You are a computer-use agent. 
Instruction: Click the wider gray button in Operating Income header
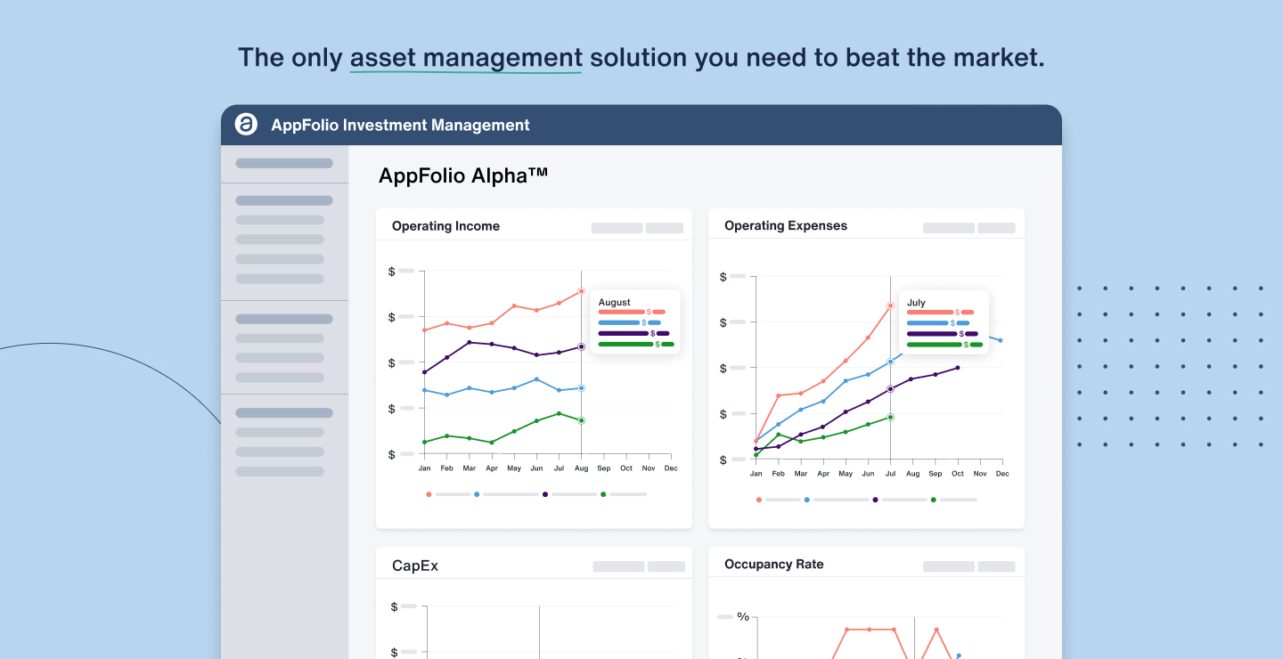(x=617, y=228)
